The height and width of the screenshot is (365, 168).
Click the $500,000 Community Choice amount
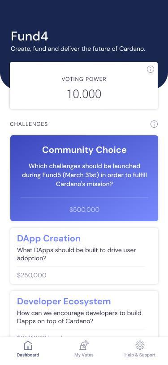click(x=84, y=209)
